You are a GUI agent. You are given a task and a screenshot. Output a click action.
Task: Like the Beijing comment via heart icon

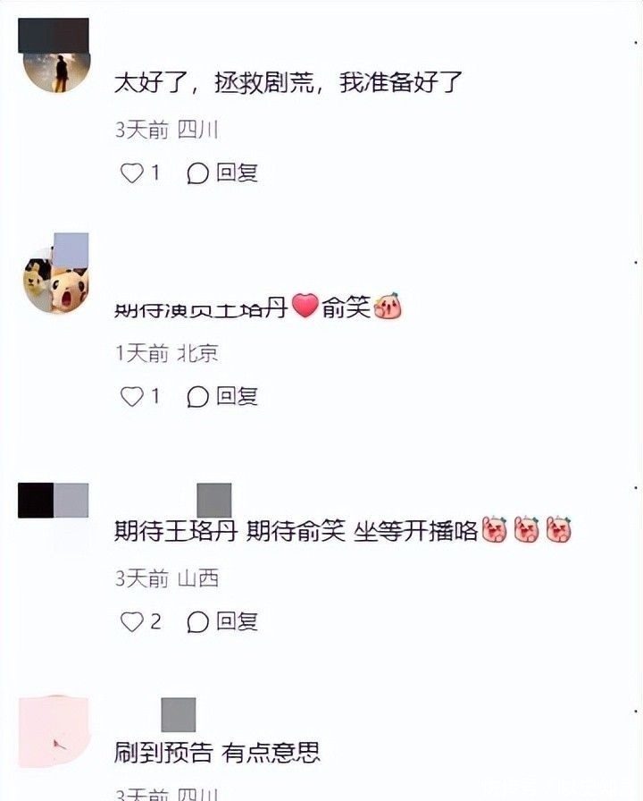(x=131, y=396)
